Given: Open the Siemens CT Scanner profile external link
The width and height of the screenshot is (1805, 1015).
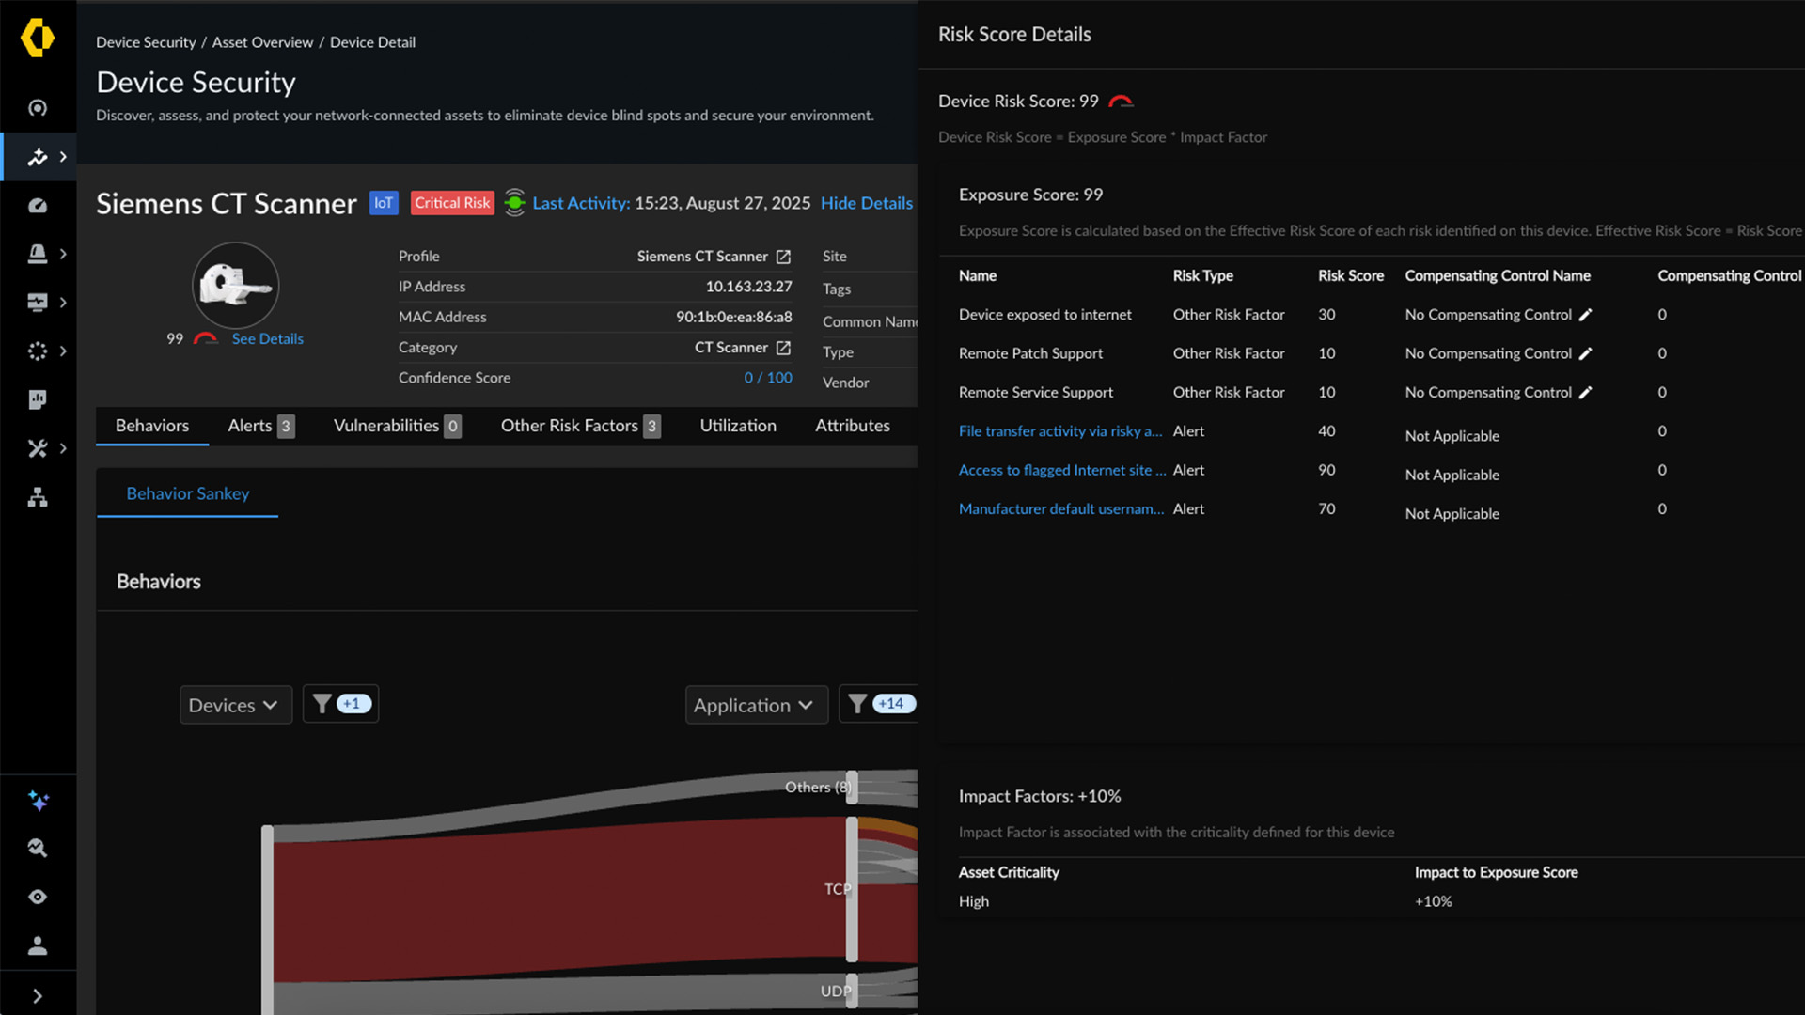Looking at the screenshot, I should click(x=784, y=256).
